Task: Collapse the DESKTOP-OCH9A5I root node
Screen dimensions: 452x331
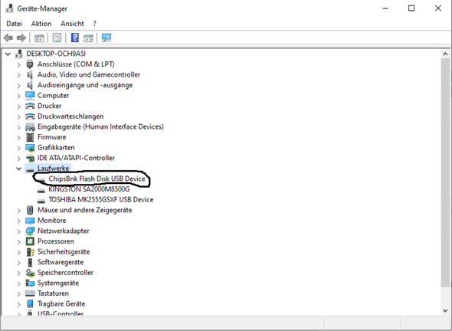Action: point(8,54)
